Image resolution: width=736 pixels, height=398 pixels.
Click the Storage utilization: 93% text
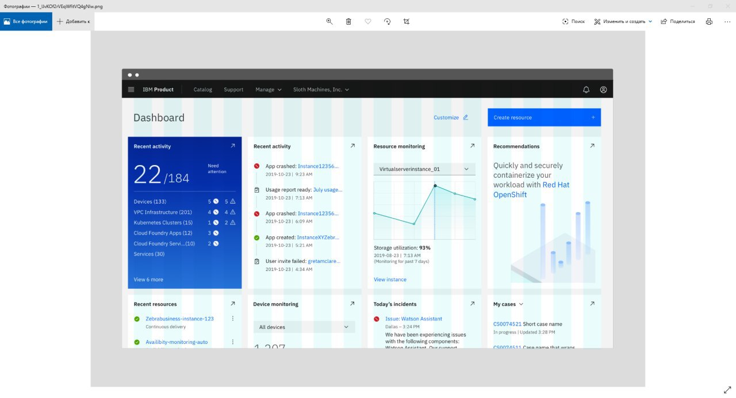402,248
